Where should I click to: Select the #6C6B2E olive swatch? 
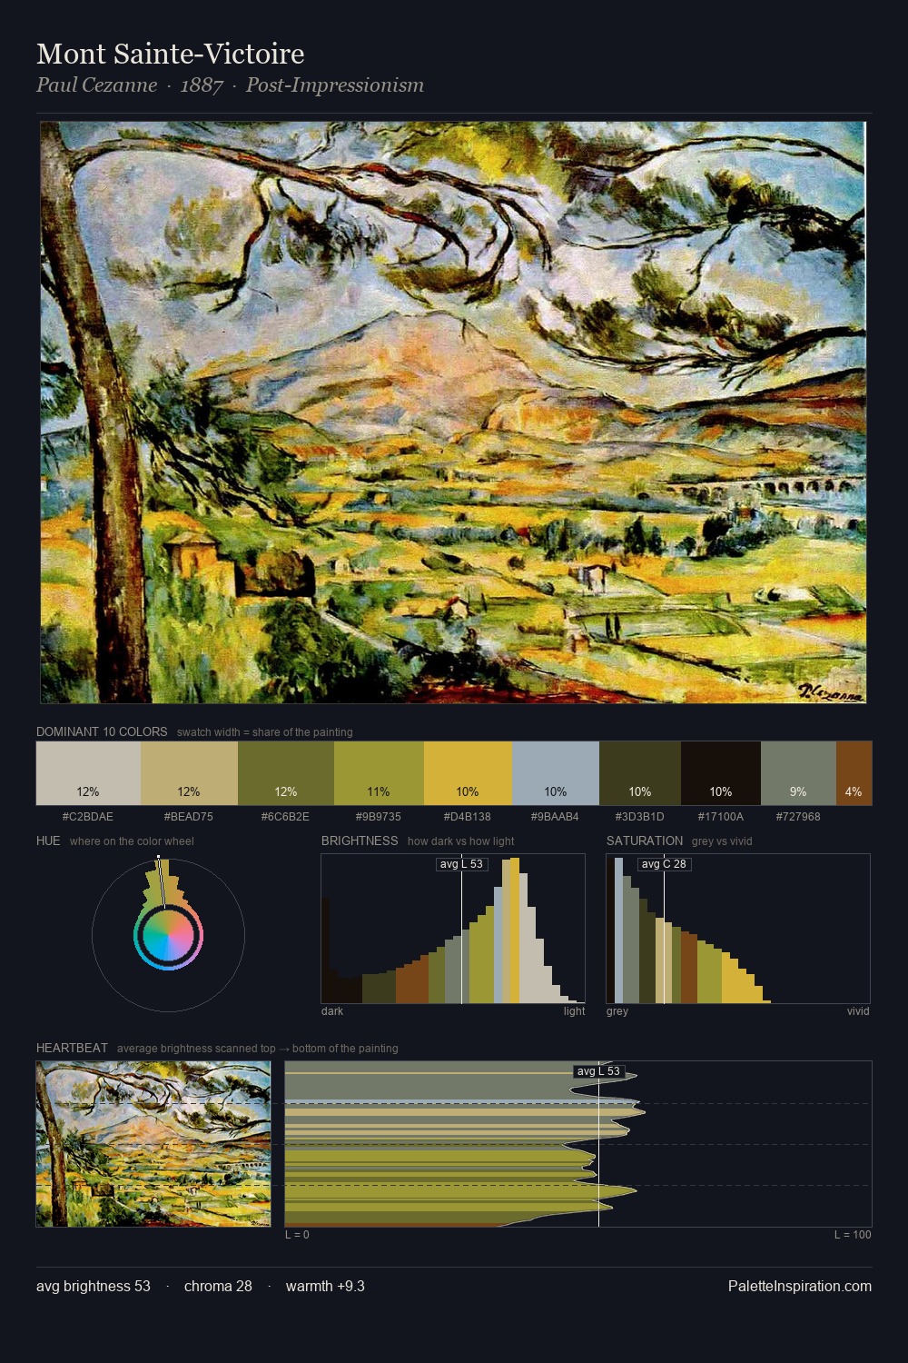286,773
